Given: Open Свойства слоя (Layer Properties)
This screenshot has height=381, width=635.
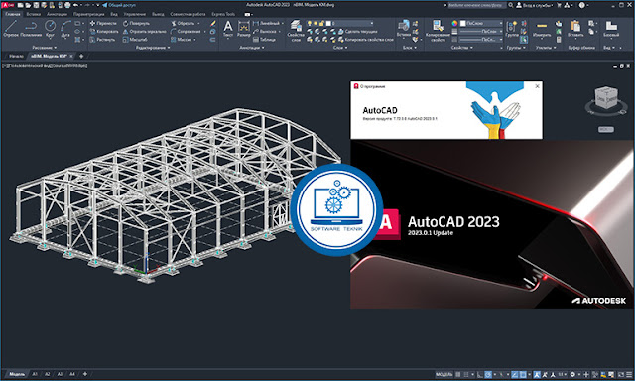Looking at the screenshot, I should [x=296, y=30].
